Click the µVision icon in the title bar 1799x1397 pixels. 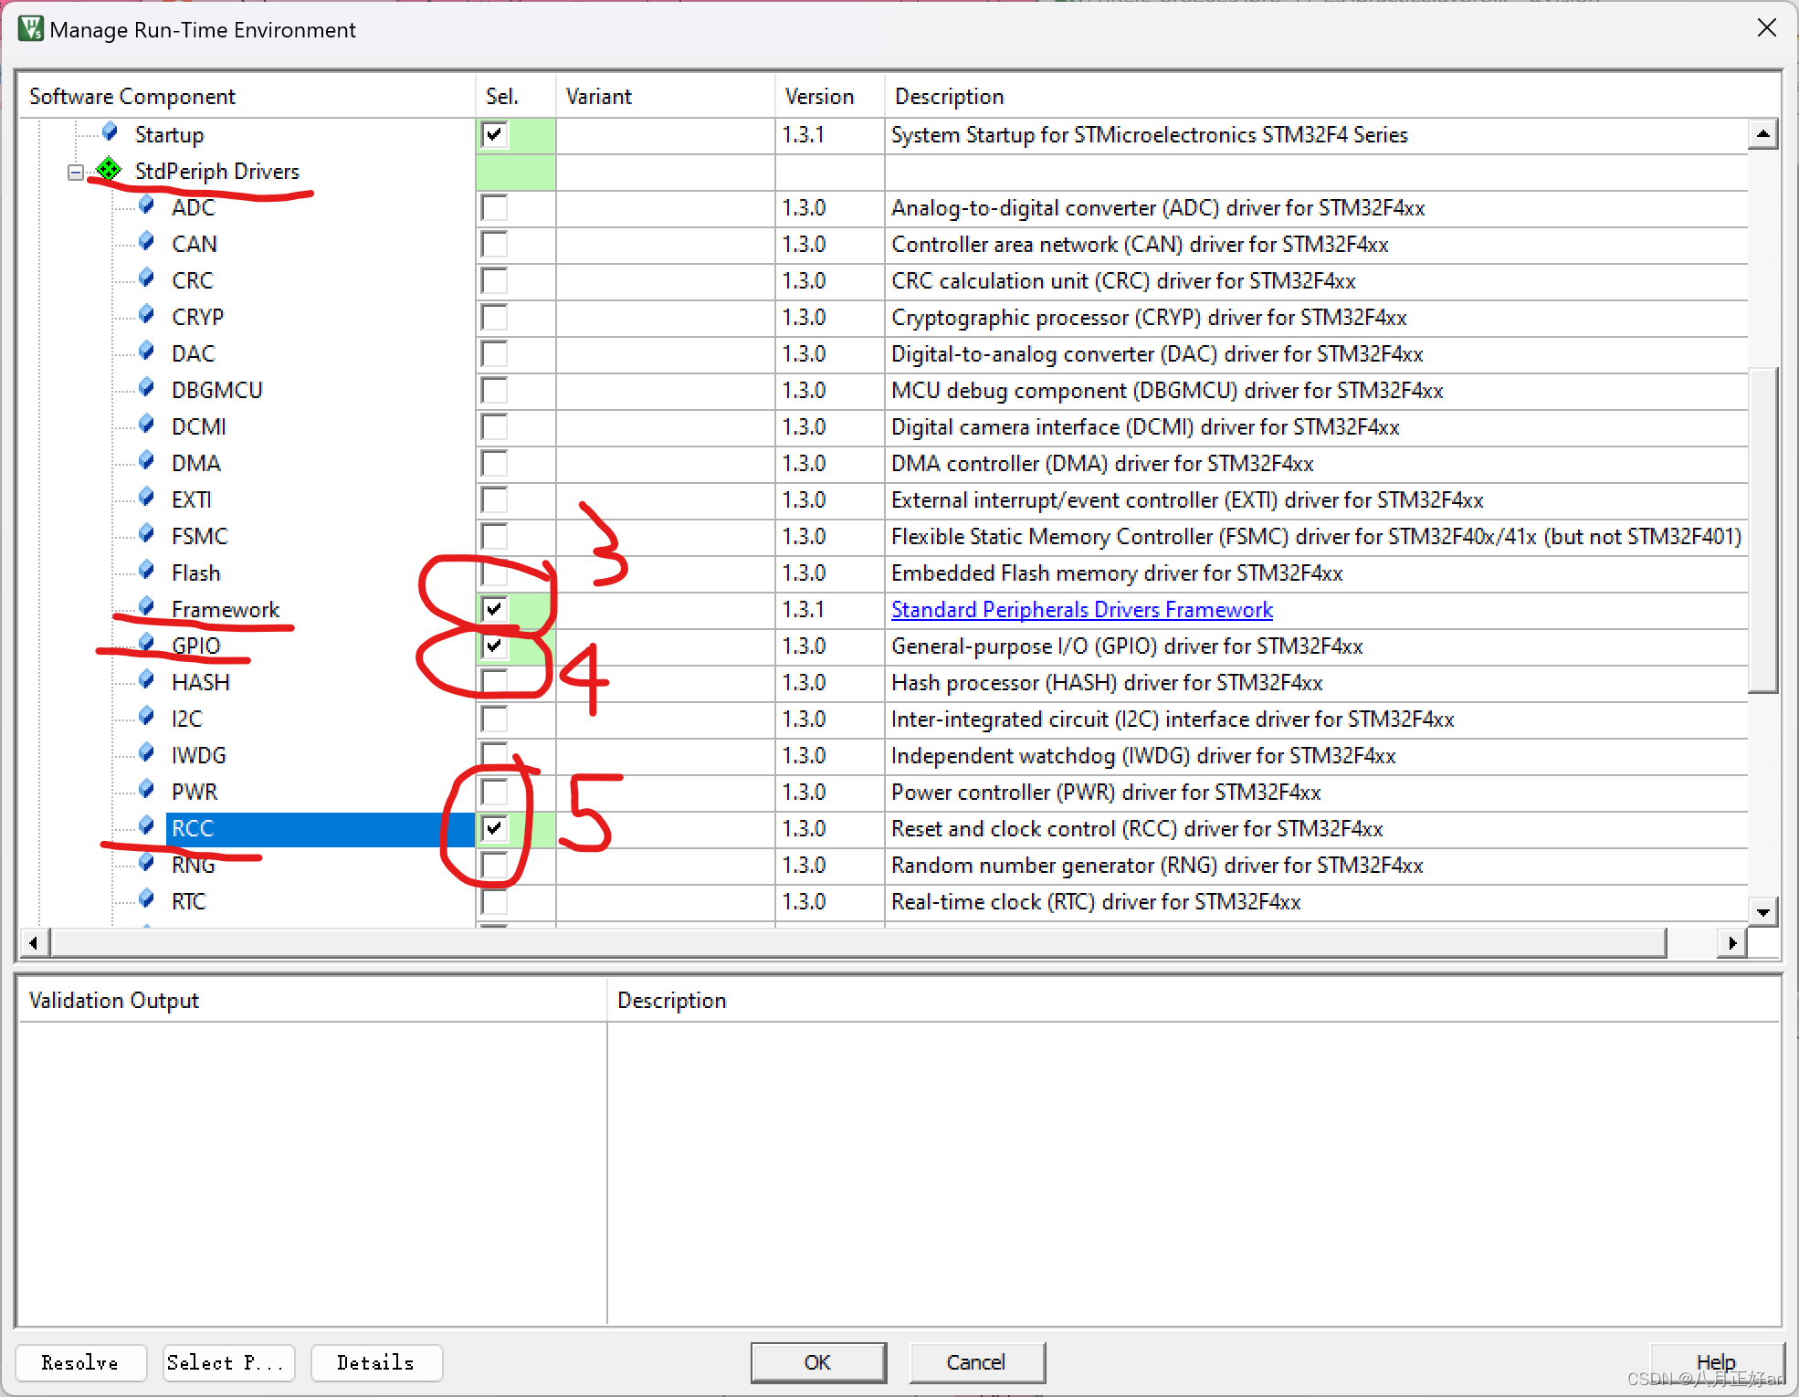pyautogui.click(x=30, y=28)
